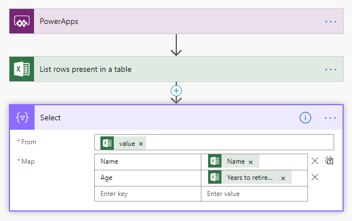Delete the Age map row

pos(315,177)
